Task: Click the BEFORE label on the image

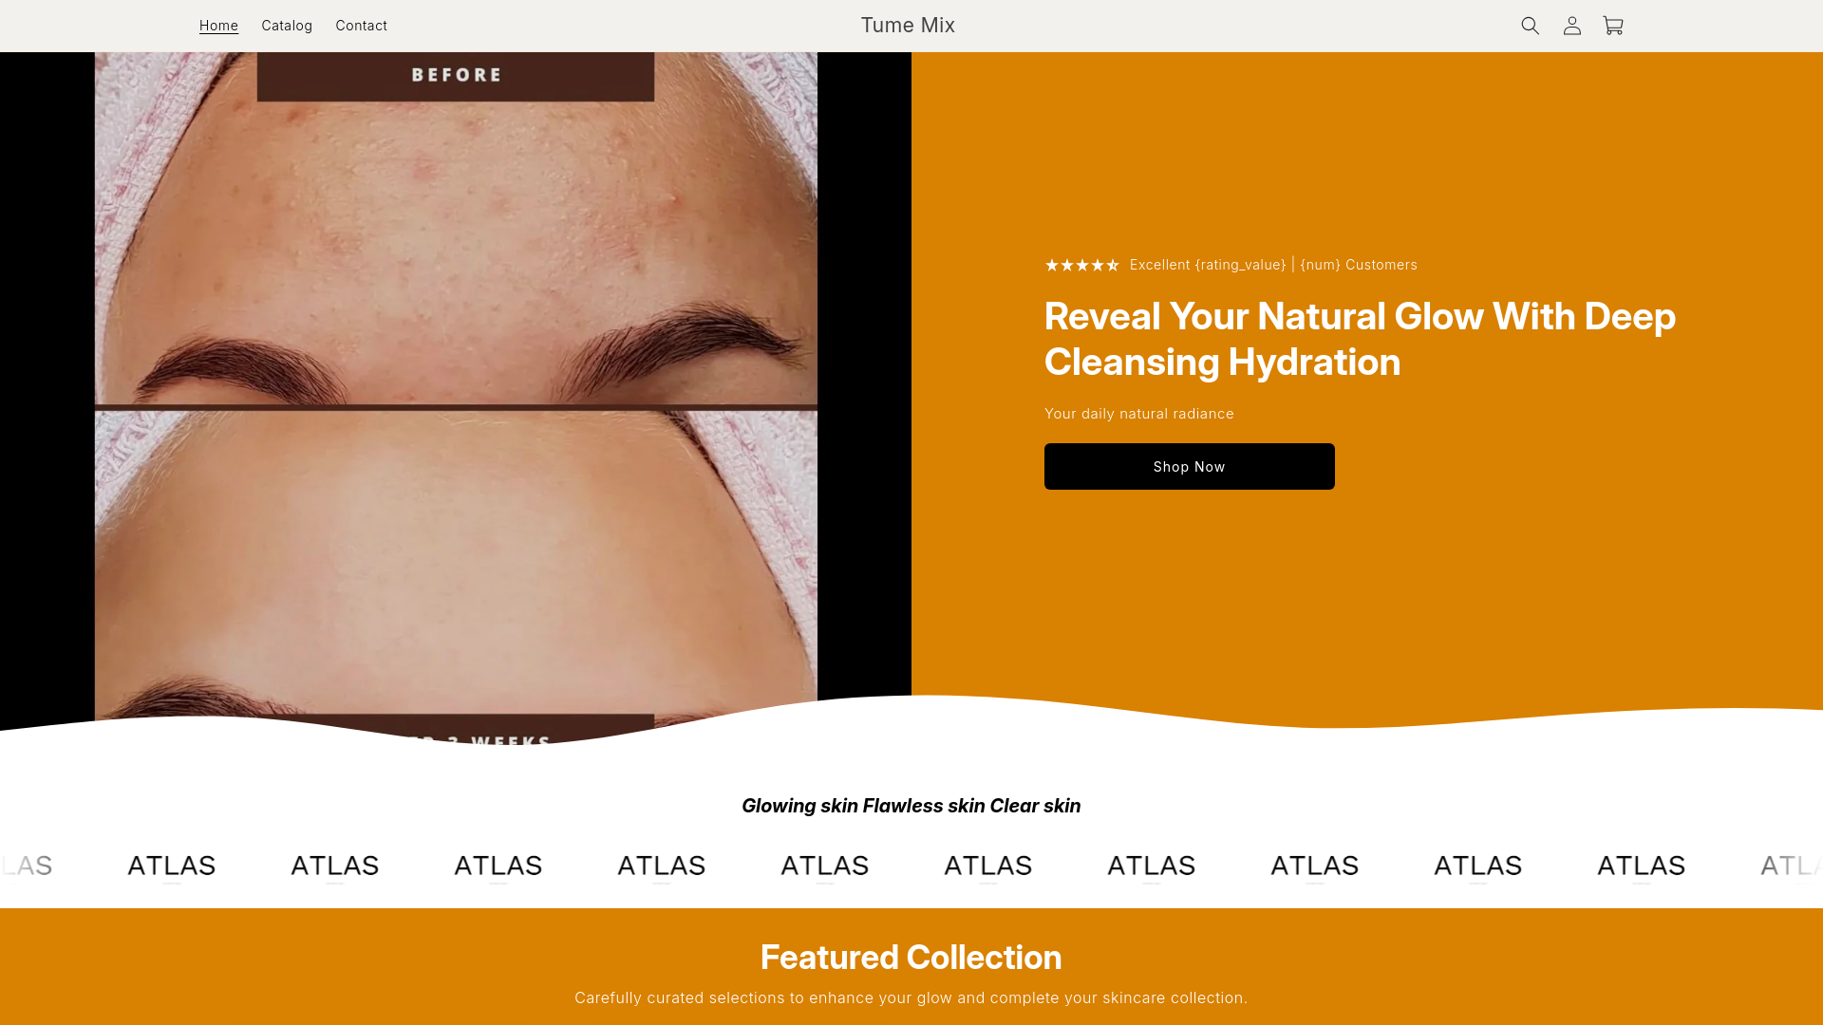Action: click(456, 75)
